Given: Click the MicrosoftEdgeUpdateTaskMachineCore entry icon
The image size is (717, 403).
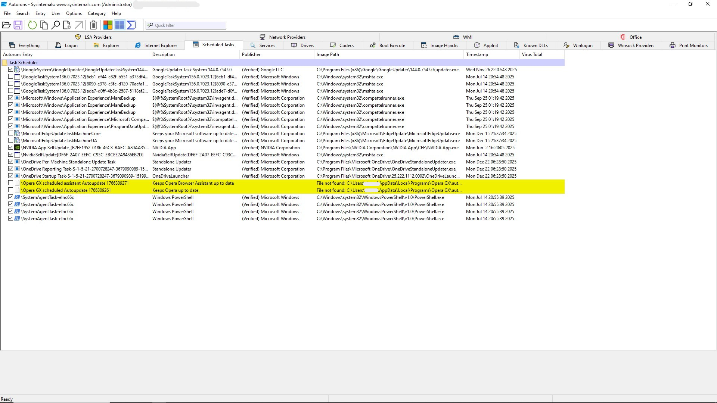Looking at the screenshot, I should 17,134.
